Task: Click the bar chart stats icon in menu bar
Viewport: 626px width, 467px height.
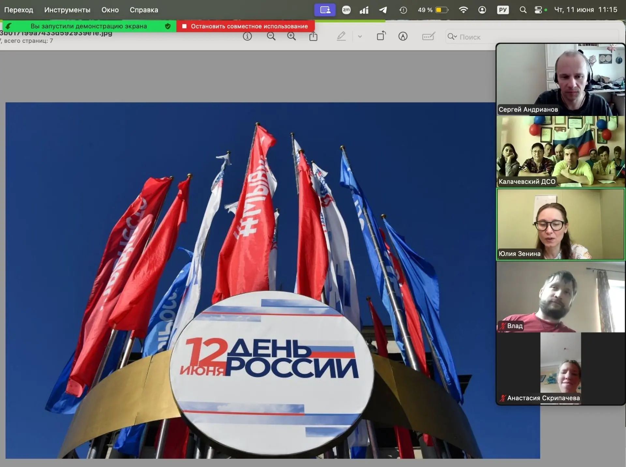Action: pos(364,10)
